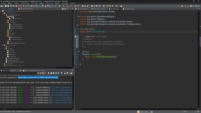Select SignupController.java in the tree
201x113 pixels.
click(x=16, y=28)
